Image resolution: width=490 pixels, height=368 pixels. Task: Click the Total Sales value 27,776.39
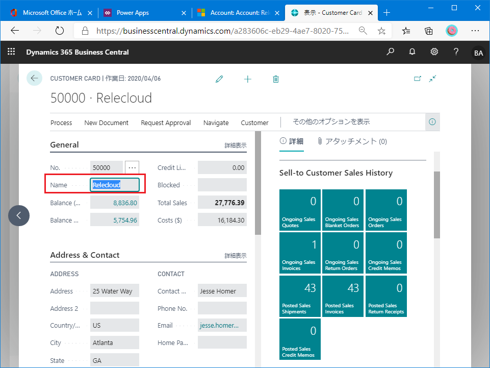[222, 203]
